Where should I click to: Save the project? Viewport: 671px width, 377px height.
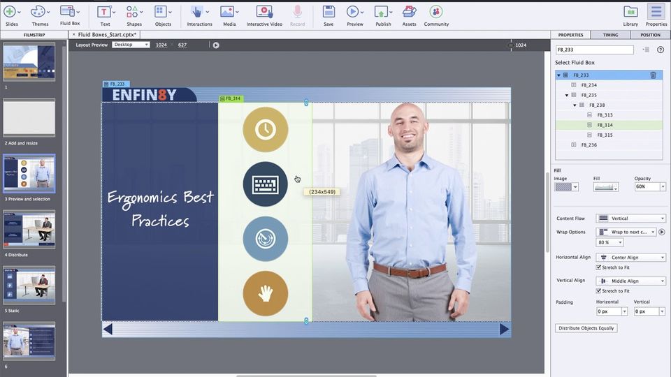coord(329,15)
